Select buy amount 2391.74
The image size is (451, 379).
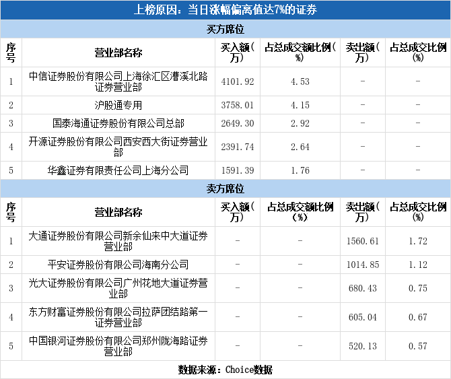tap(238, 147)
